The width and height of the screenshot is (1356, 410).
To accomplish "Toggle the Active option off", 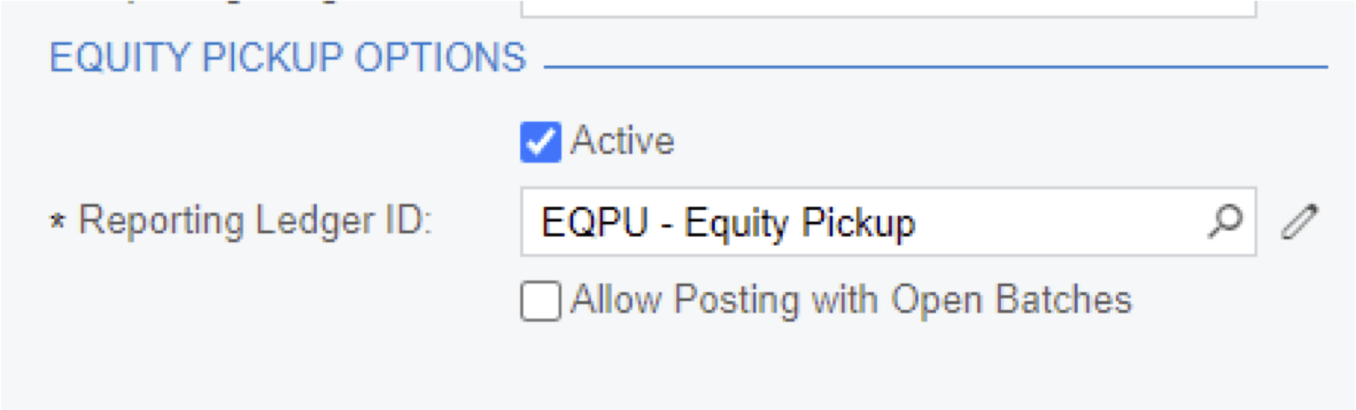I will (x=540, y=143).
